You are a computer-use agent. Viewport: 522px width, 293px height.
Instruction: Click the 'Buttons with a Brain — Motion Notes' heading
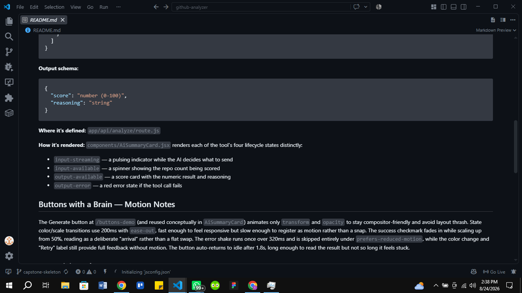107,204
